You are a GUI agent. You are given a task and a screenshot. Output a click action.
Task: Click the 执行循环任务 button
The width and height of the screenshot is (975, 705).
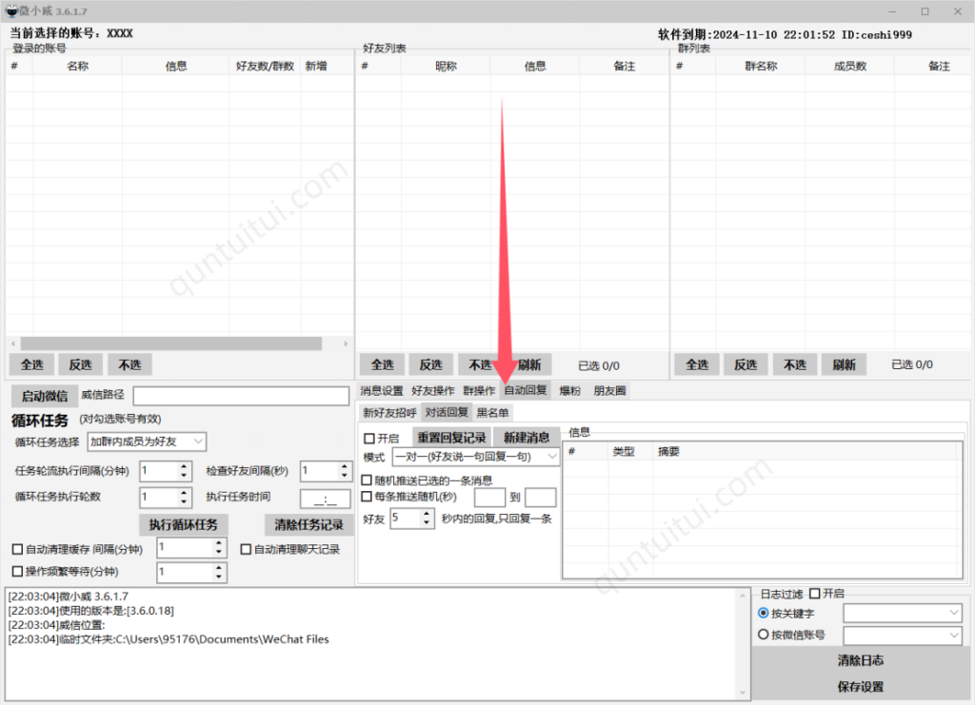(x=182, y=524)
